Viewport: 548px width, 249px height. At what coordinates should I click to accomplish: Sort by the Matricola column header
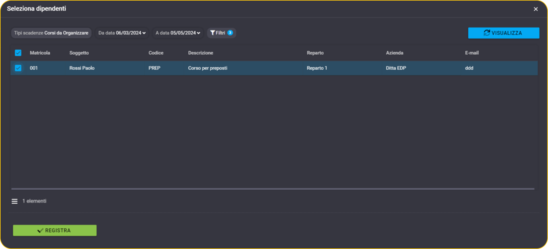(40, 53)
